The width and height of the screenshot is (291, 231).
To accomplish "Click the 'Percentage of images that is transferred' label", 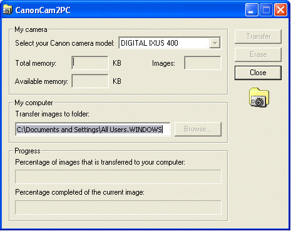I will (x=100, y=162).
